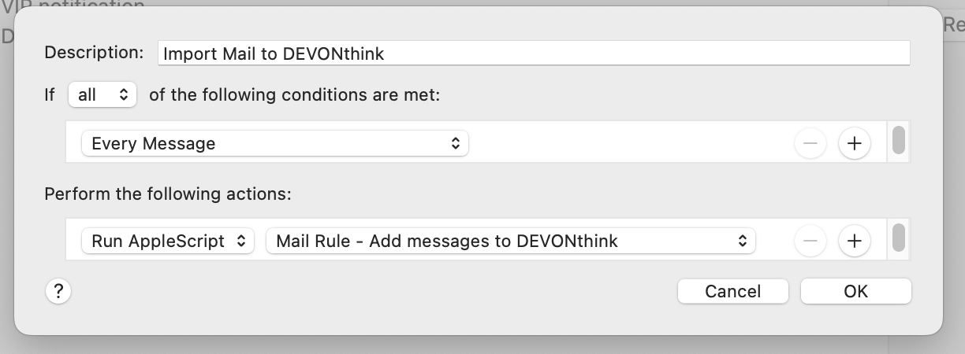Click the Description label text
The height and width of the screenshot is (354, 965).
click(94, 53)
